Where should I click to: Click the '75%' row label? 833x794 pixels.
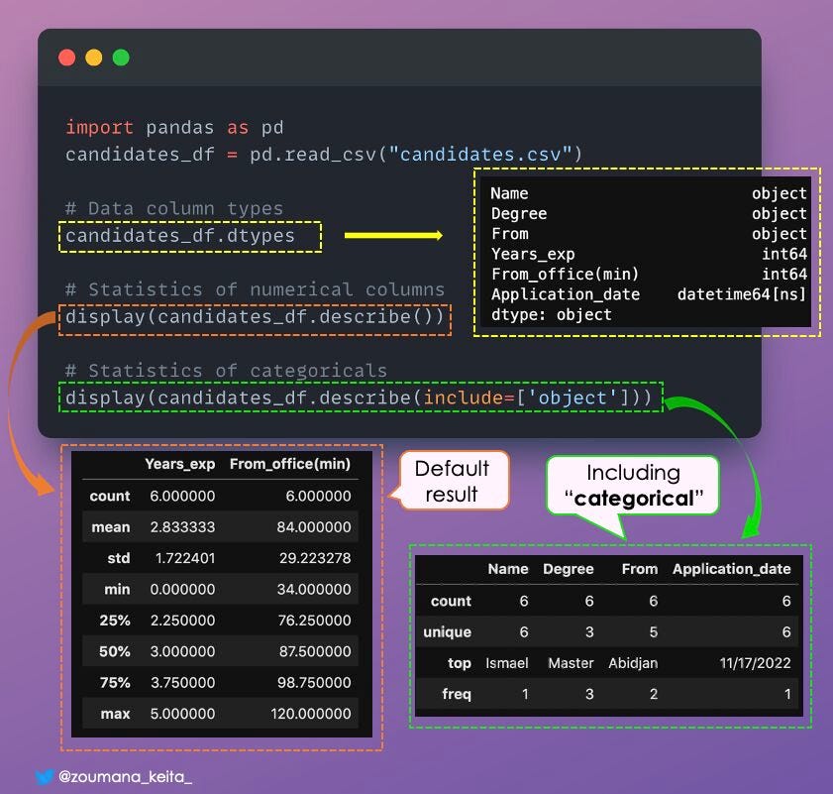point(115,683)
